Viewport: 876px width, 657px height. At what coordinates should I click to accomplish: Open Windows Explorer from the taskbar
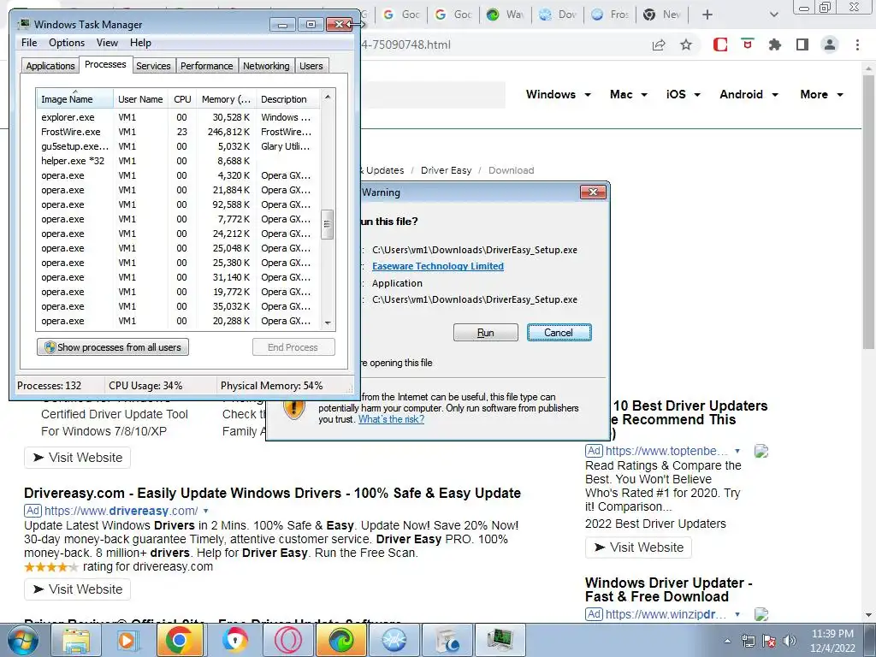(76, 640)
